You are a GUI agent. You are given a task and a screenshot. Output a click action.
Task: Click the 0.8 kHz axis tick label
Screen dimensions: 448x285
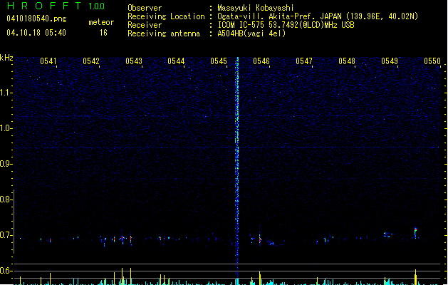(x=6, y=199)
